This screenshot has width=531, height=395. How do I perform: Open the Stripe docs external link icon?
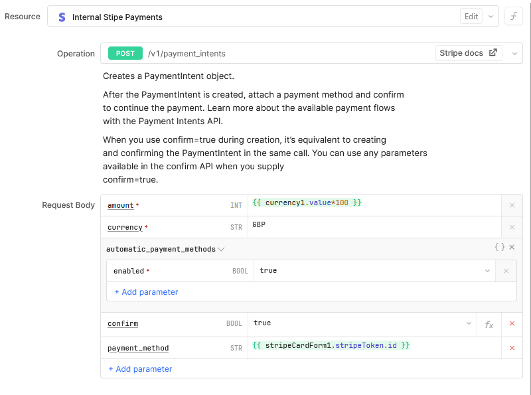(493, 52)
